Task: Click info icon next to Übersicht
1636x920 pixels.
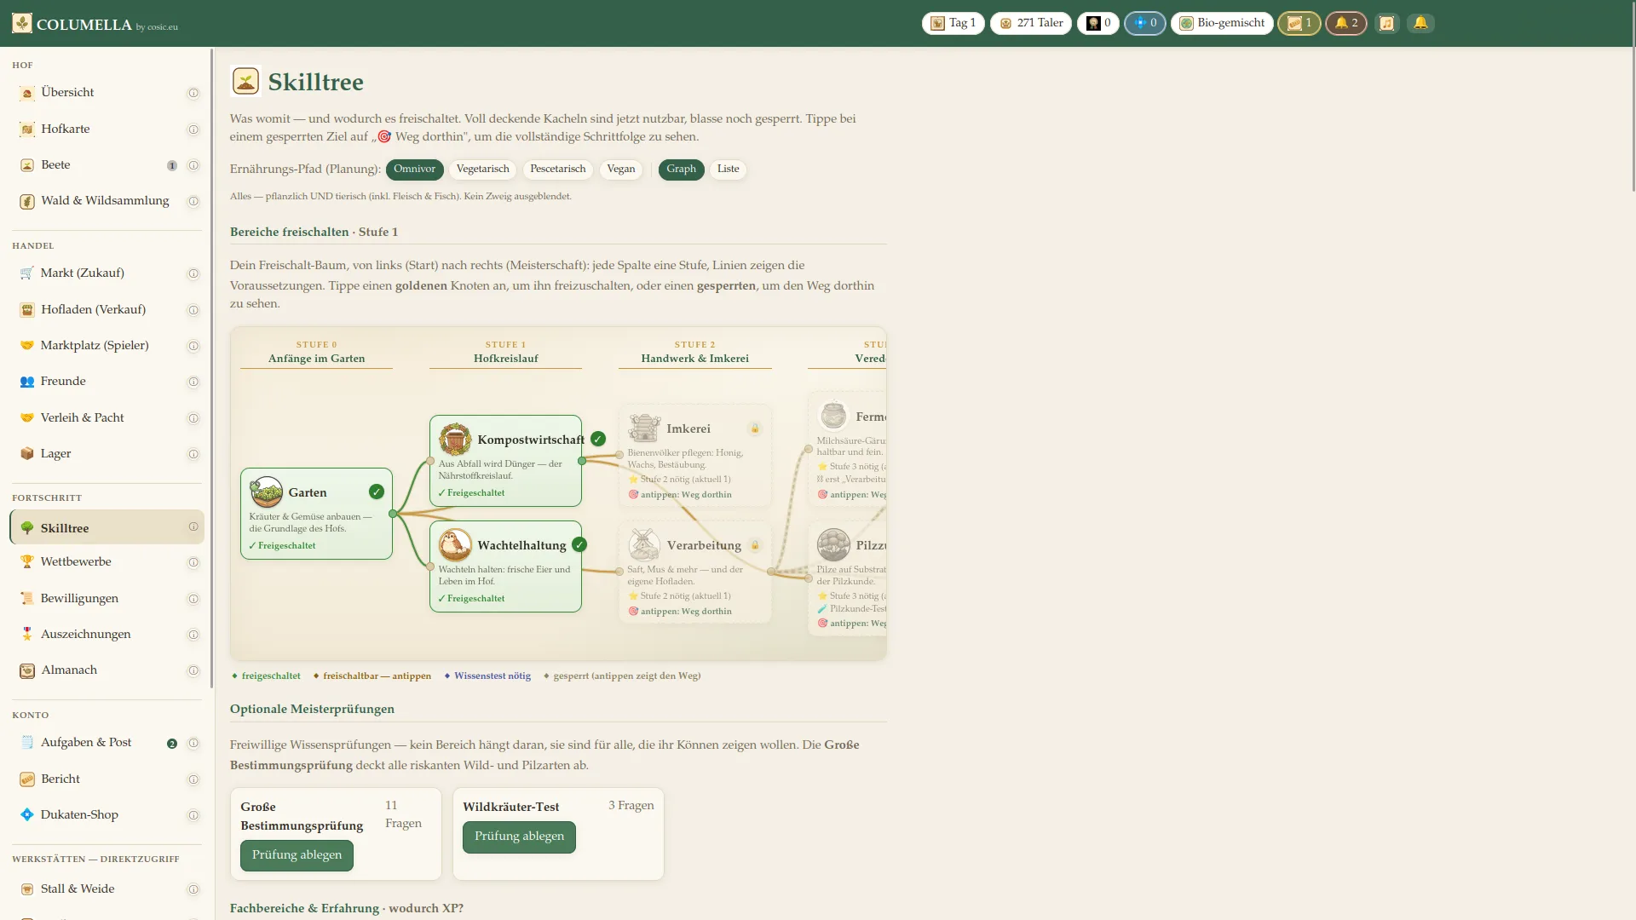Action: (x=193, y=93)
